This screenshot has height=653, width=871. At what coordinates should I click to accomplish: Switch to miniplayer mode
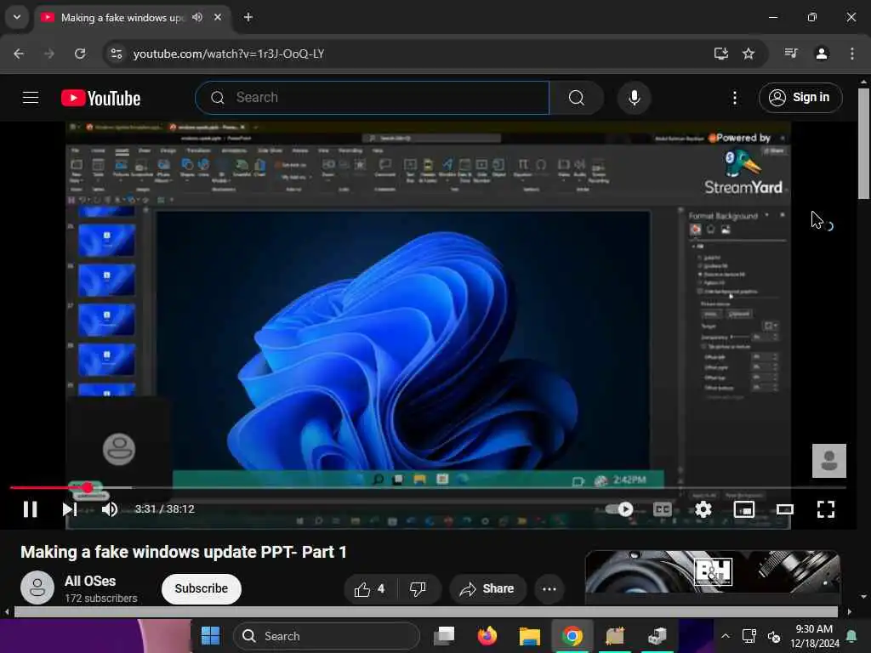click(x=743, y=509)
